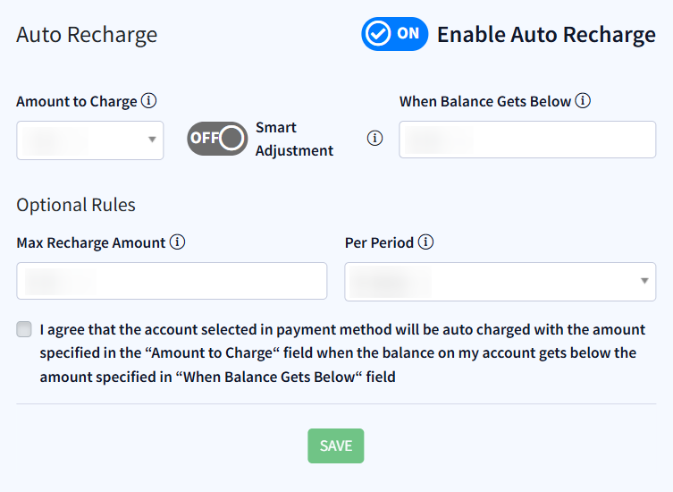Image resolution: width=673 pixels, height=492 pixels.
Task: Click info icon beside When Balance Gets Below
Action: click(583, 101)
